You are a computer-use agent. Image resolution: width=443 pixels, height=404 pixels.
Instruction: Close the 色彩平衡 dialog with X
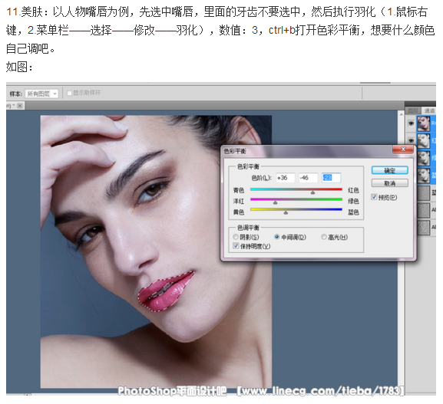tap(403, 149)
